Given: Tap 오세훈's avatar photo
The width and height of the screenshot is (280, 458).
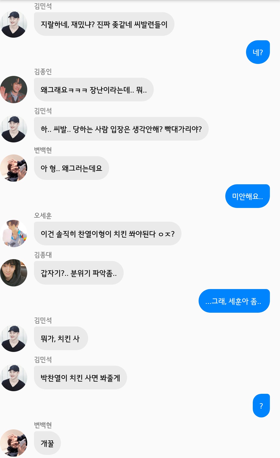Looking at the screenshot, I should (x=14, y=233).
